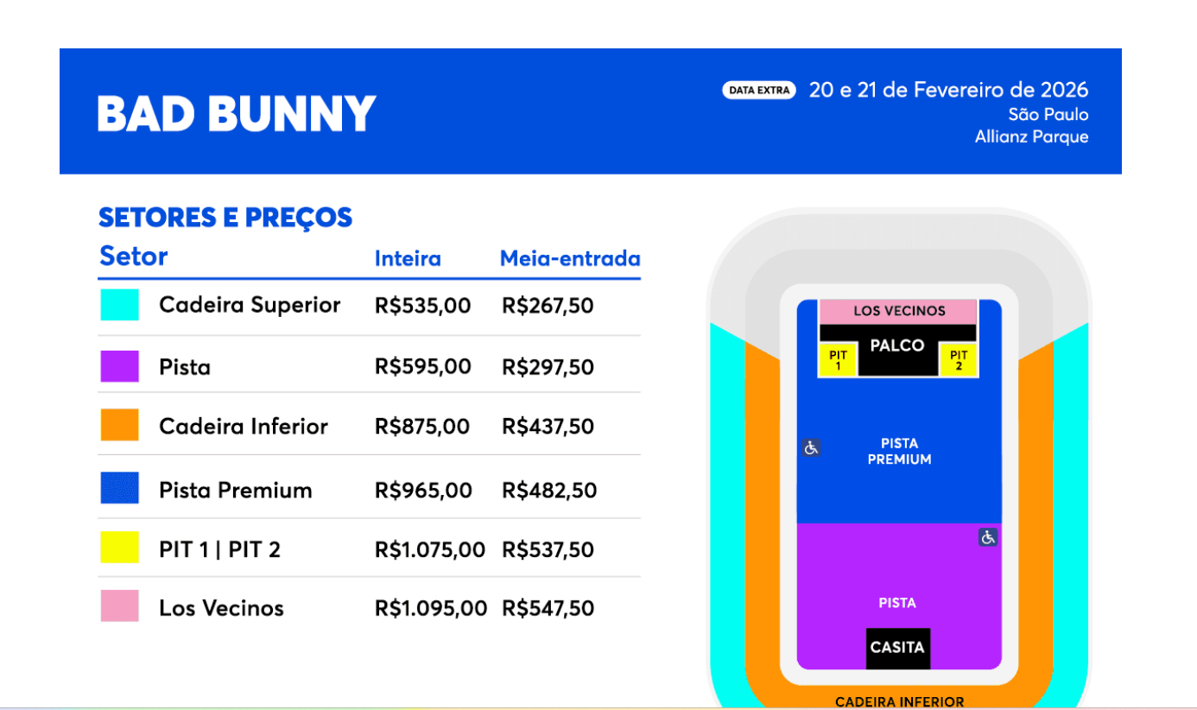
Task: Click the wheelchair icon at Pista's right edge
Action: click(988, 537)
